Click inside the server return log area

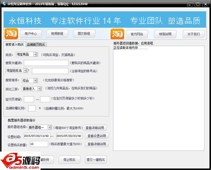[159, 98]
